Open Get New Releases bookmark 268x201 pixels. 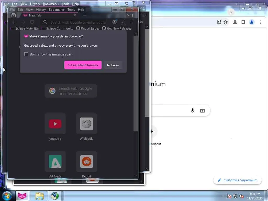pyautogui.click(x=117, y=29)
